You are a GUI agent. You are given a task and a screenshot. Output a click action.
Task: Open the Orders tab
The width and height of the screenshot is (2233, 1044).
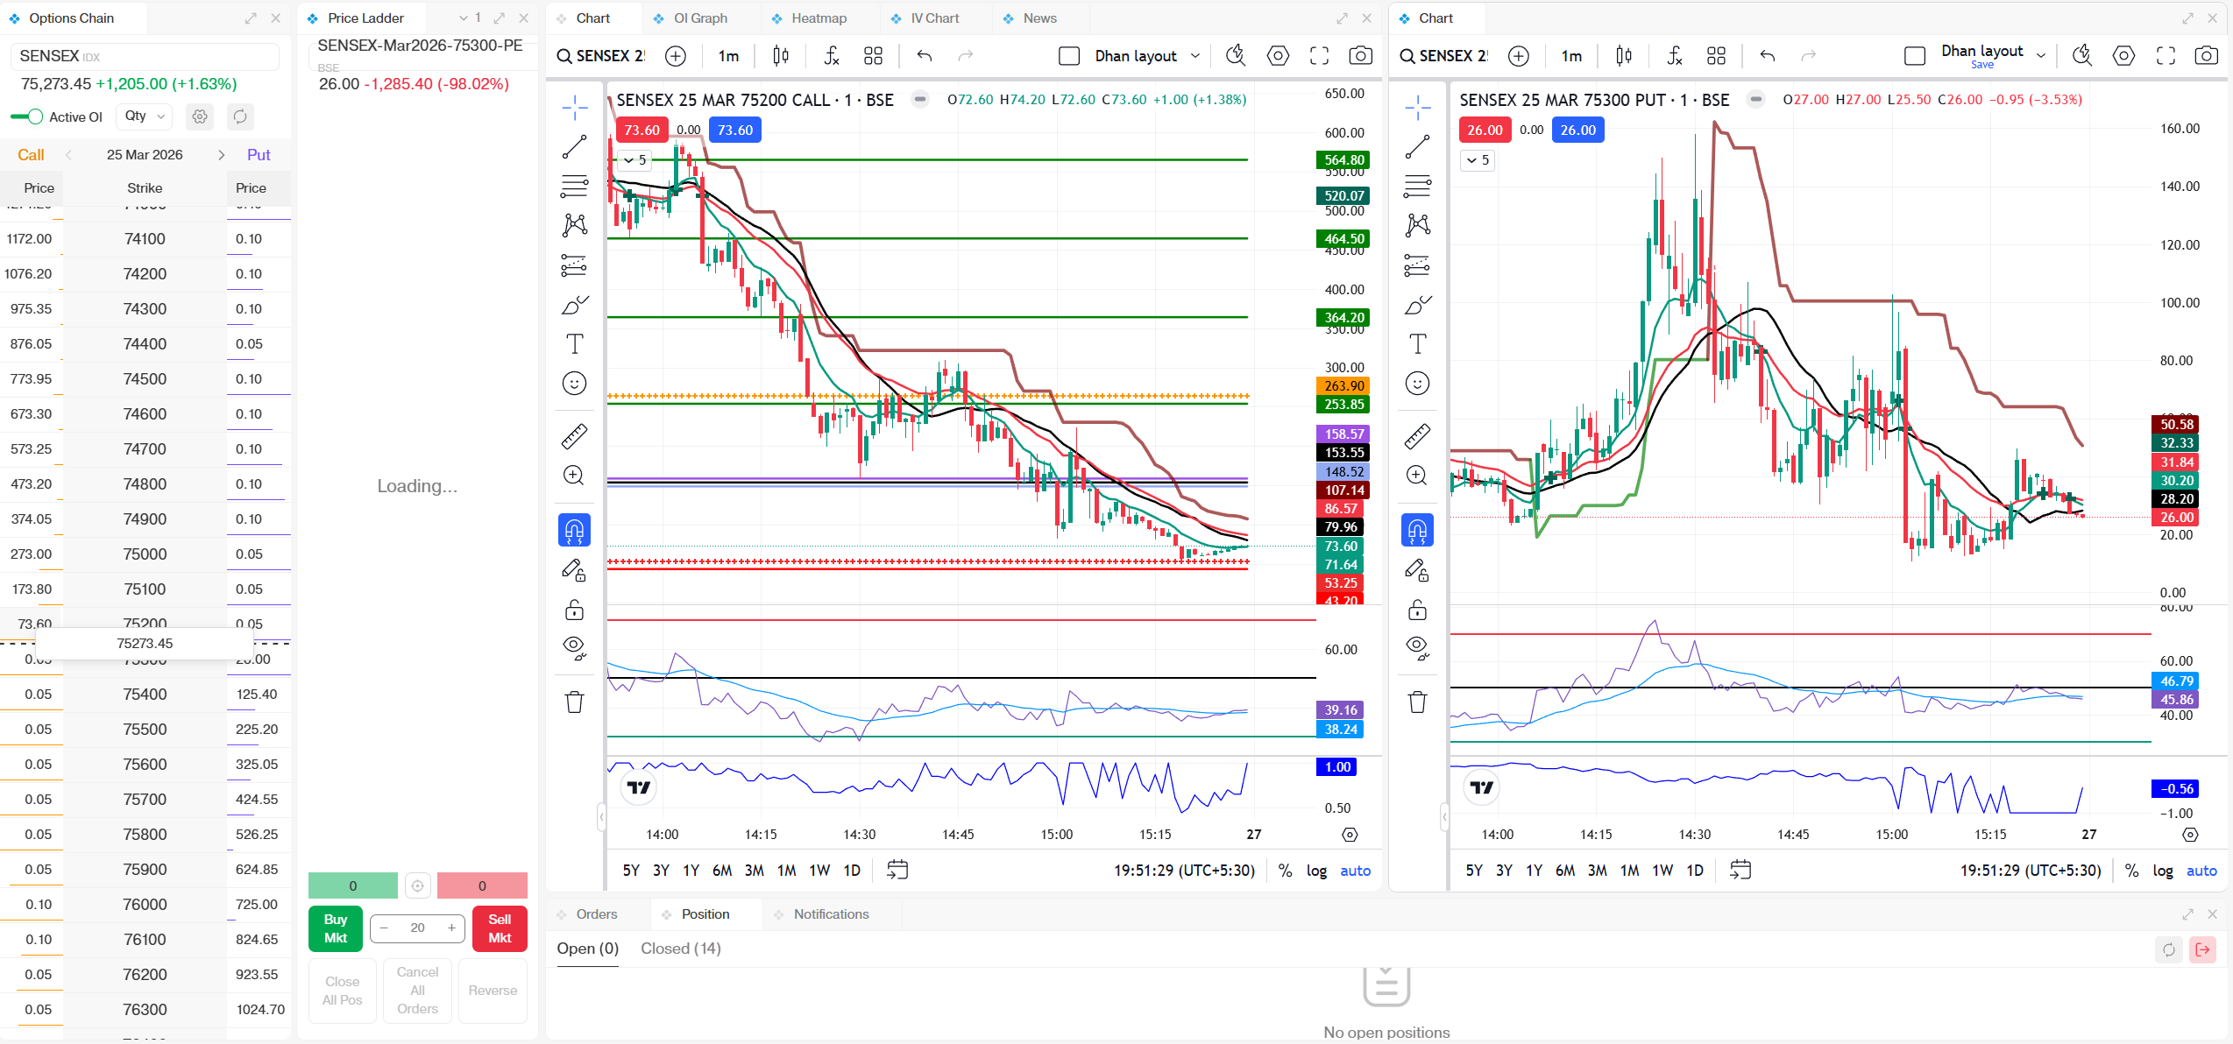tap(596, 914)
